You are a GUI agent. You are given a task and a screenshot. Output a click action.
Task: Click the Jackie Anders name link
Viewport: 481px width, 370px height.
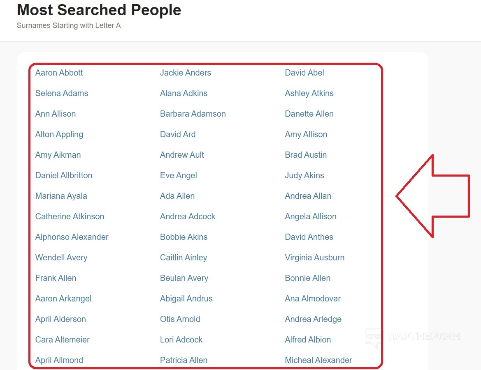click(x=185, y=73)
